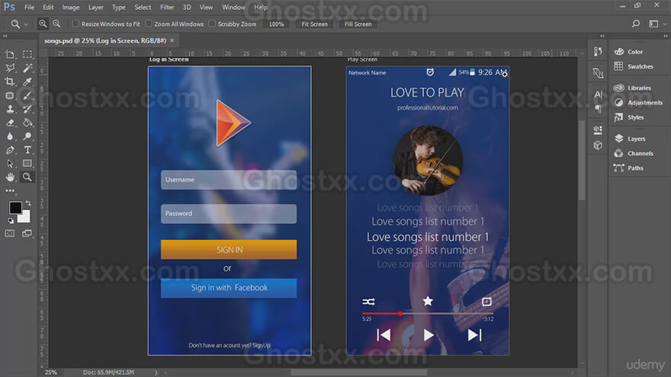Select the Hand tool
The width and height of the screenshot is (671, 377).
pyautogui.click(x=10, y=177)
